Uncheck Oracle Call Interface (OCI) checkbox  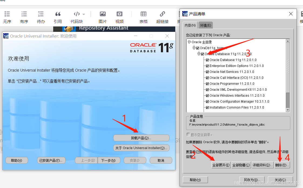207,78
